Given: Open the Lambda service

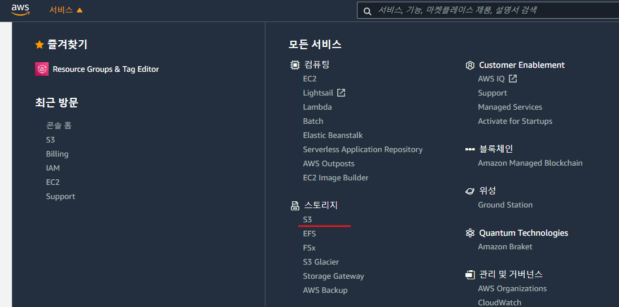Looking at the screenshot, I should [317, 107].
